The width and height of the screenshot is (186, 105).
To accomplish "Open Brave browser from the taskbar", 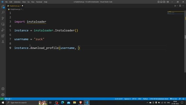I will [x=81, y=103].
